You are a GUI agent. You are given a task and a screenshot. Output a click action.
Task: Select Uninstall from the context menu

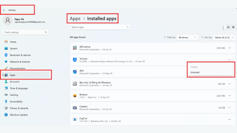195,72
